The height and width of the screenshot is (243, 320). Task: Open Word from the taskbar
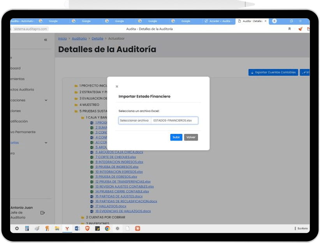tap(77, 229)
